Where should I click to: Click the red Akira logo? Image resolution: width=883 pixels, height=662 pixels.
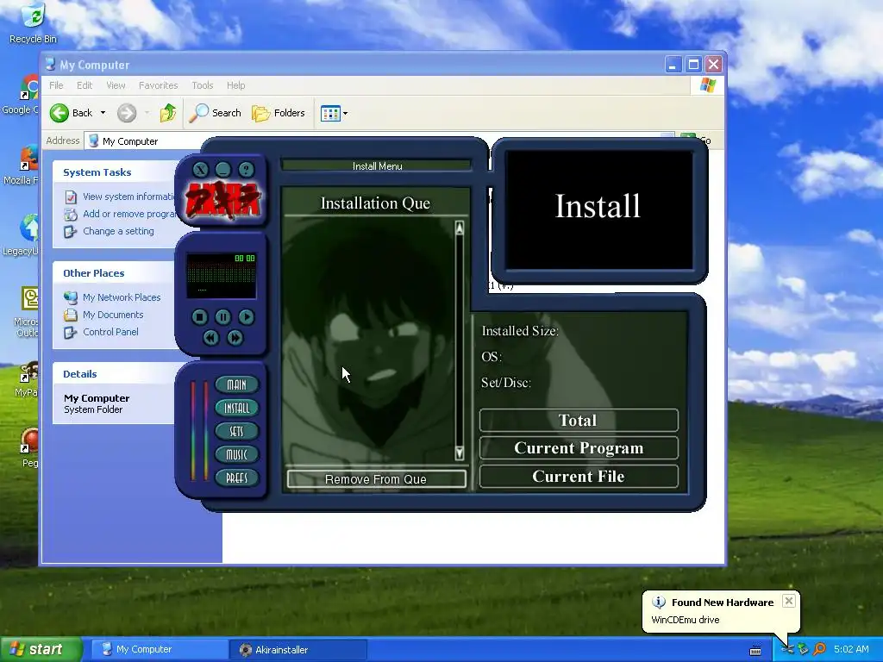223,201
